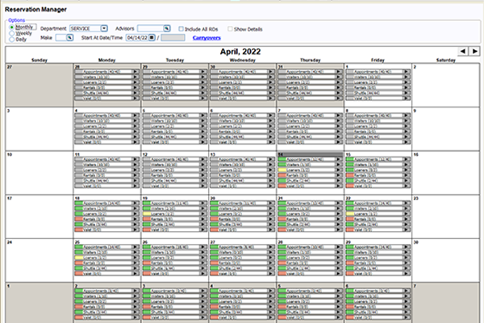Screen dimensions: 484x323
Task: Click yellow Loaners indicator on April 22
Action: [x=350, y=214]
